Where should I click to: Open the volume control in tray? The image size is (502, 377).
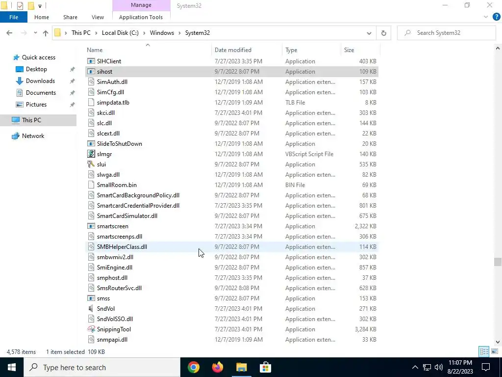439,367
